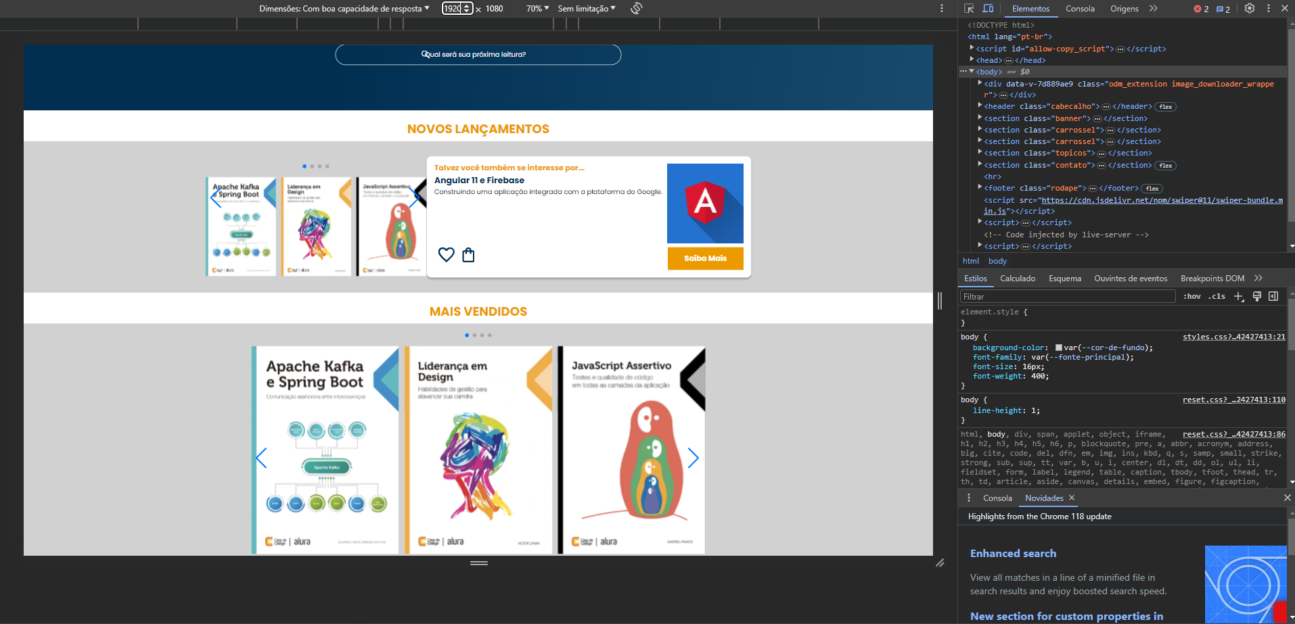Image resolution: width=1295 pixels, height=624 pixels.
Task: Click flex badge on header cabecalho
Action: [1166, 107]
